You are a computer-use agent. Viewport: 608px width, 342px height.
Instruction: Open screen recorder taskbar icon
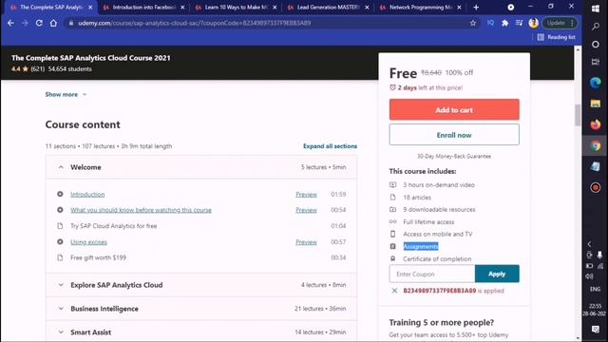pos(596,188)
